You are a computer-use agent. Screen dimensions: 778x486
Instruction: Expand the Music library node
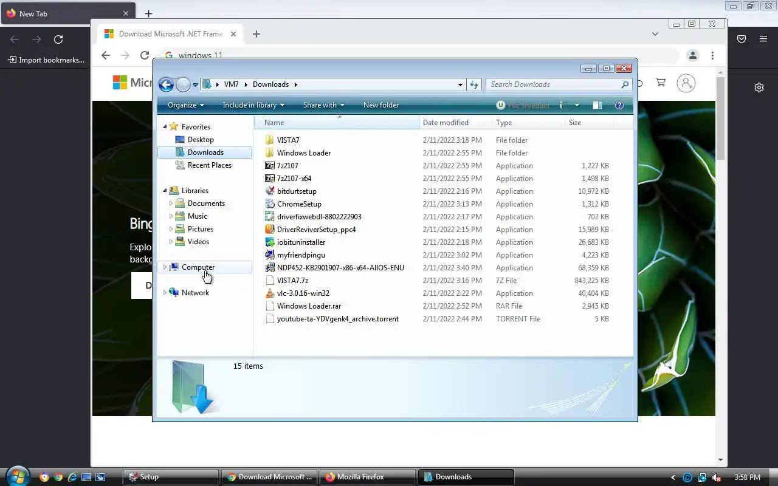pyautogui.click(x=171, y=216)
